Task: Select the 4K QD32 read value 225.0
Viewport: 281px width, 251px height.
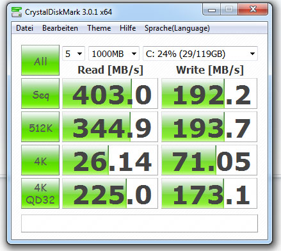Action: tap(110, 193)
